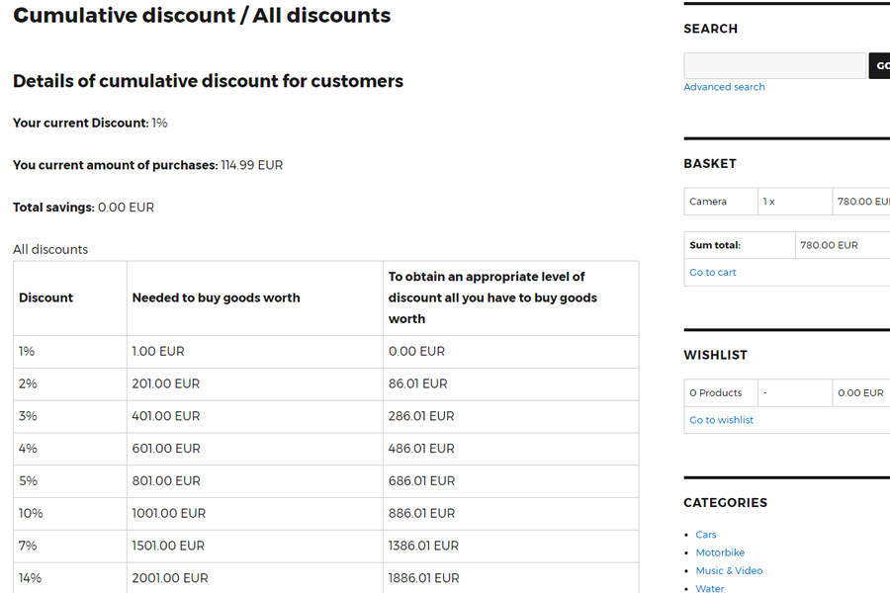Click the Needed to buy goods worth header
The image size is (890, 593).
216,297
